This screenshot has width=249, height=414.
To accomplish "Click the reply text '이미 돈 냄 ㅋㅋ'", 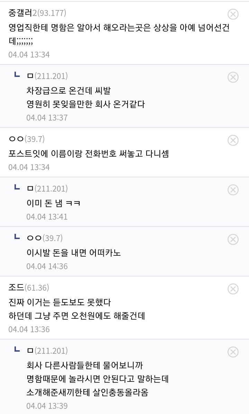I will [54, 203].
